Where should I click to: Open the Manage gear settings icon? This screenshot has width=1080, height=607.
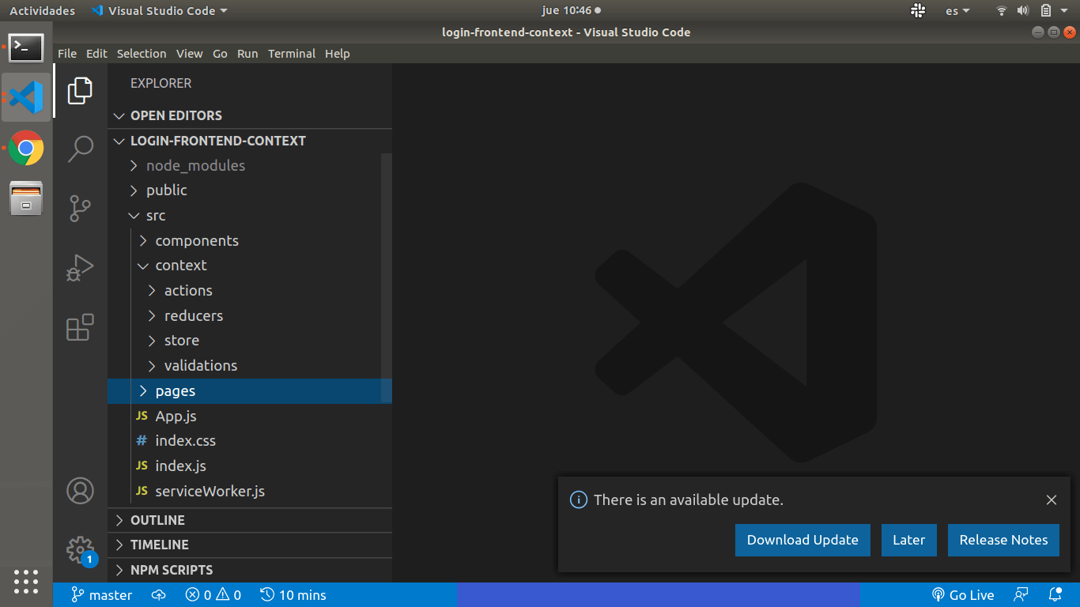80,549
